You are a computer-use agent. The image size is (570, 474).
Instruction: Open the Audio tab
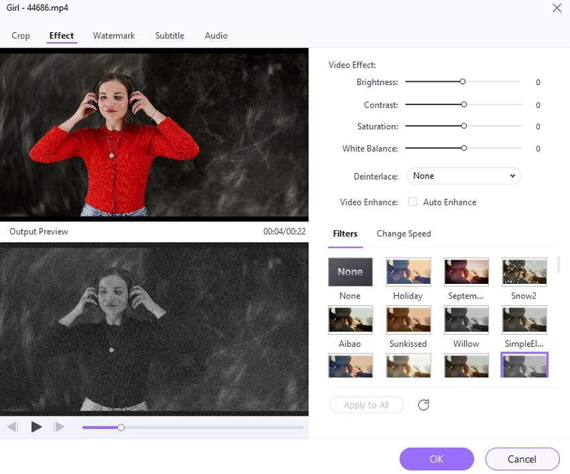[216, 35]
